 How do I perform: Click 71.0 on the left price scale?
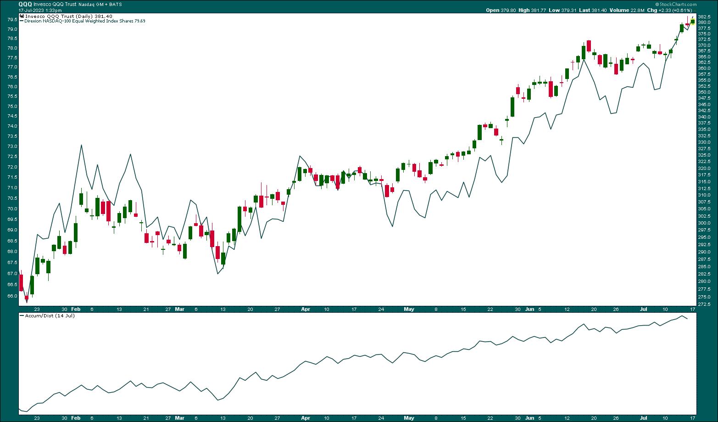[x=13, y=188]
